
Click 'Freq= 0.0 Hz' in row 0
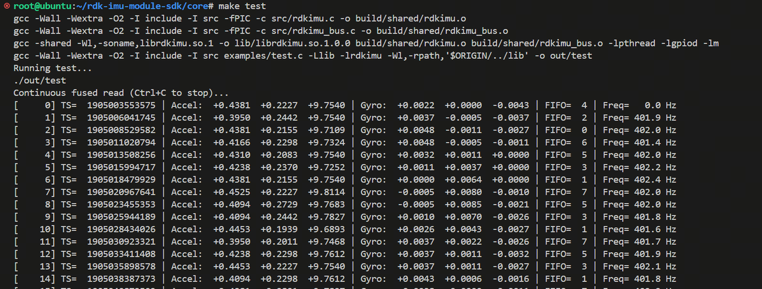click(639, 106)
